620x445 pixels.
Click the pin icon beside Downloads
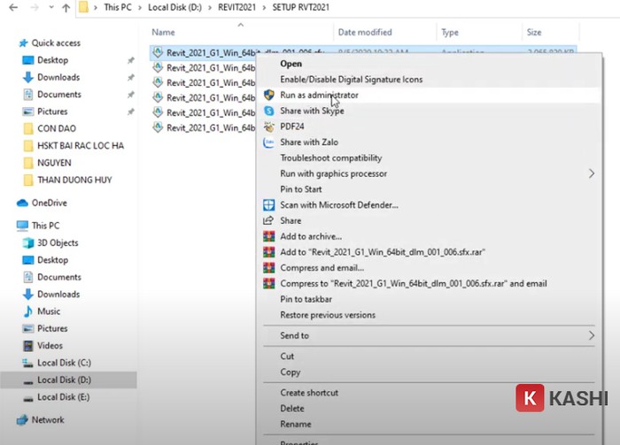(130, 78)
